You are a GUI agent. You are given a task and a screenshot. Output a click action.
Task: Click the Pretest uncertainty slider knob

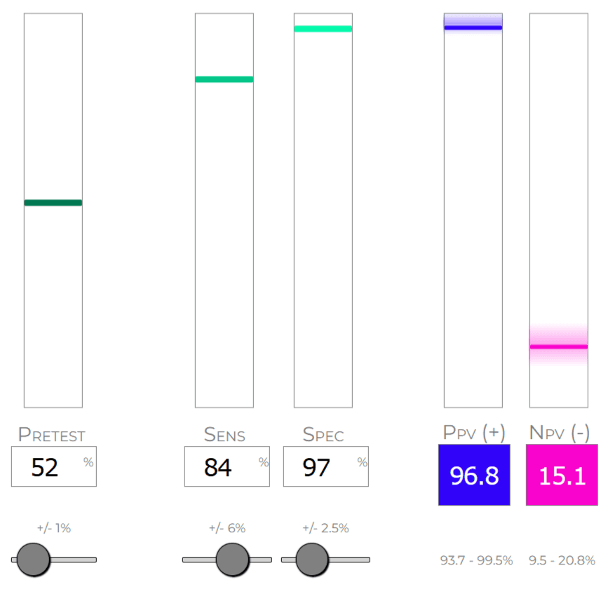tap(33, 559)
